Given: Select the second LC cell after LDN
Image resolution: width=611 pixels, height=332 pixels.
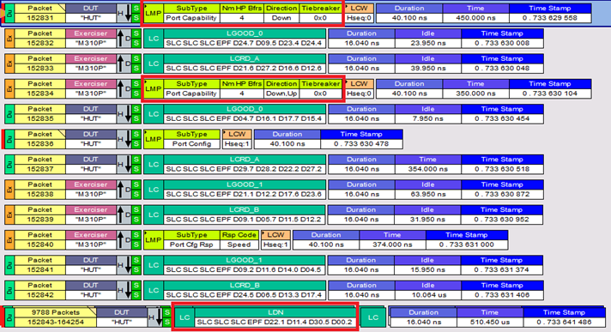Looking at the screenshot, I should point(373,317).
